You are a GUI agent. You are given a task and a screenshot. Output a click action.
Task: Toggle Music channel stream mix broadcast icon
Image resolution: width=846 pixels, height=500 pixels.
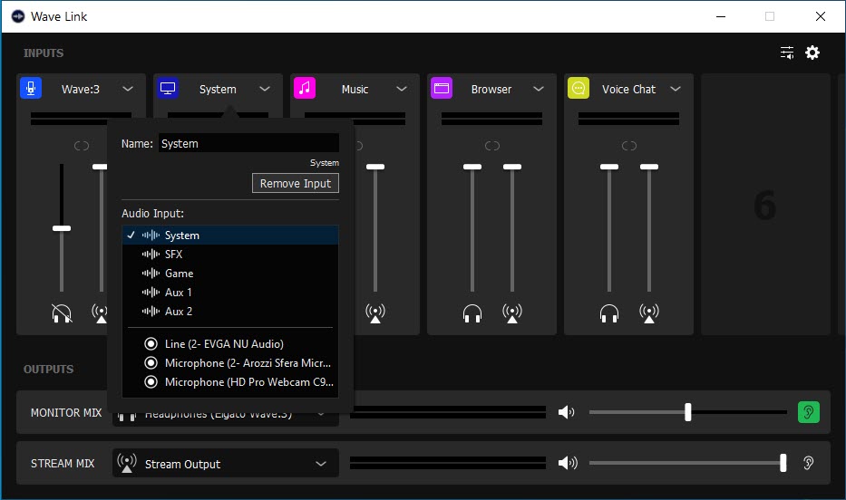click(x=375, y=313)
